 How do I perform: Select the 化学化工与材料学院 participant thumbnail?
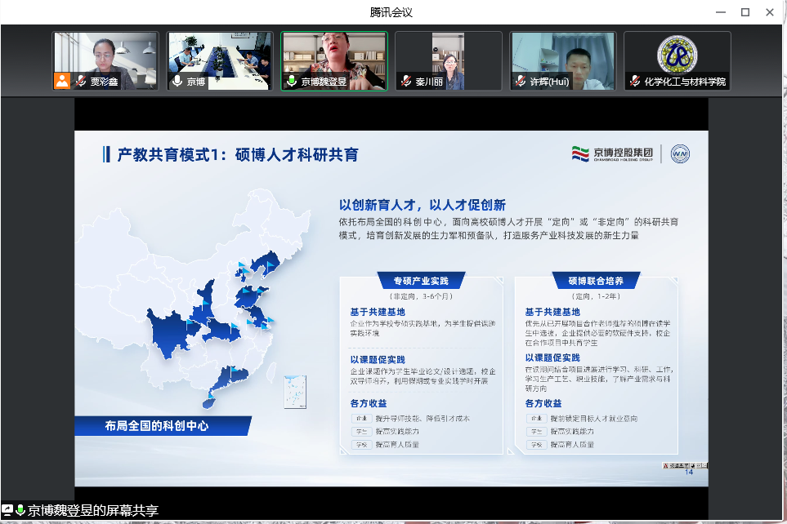click(677, 60)
